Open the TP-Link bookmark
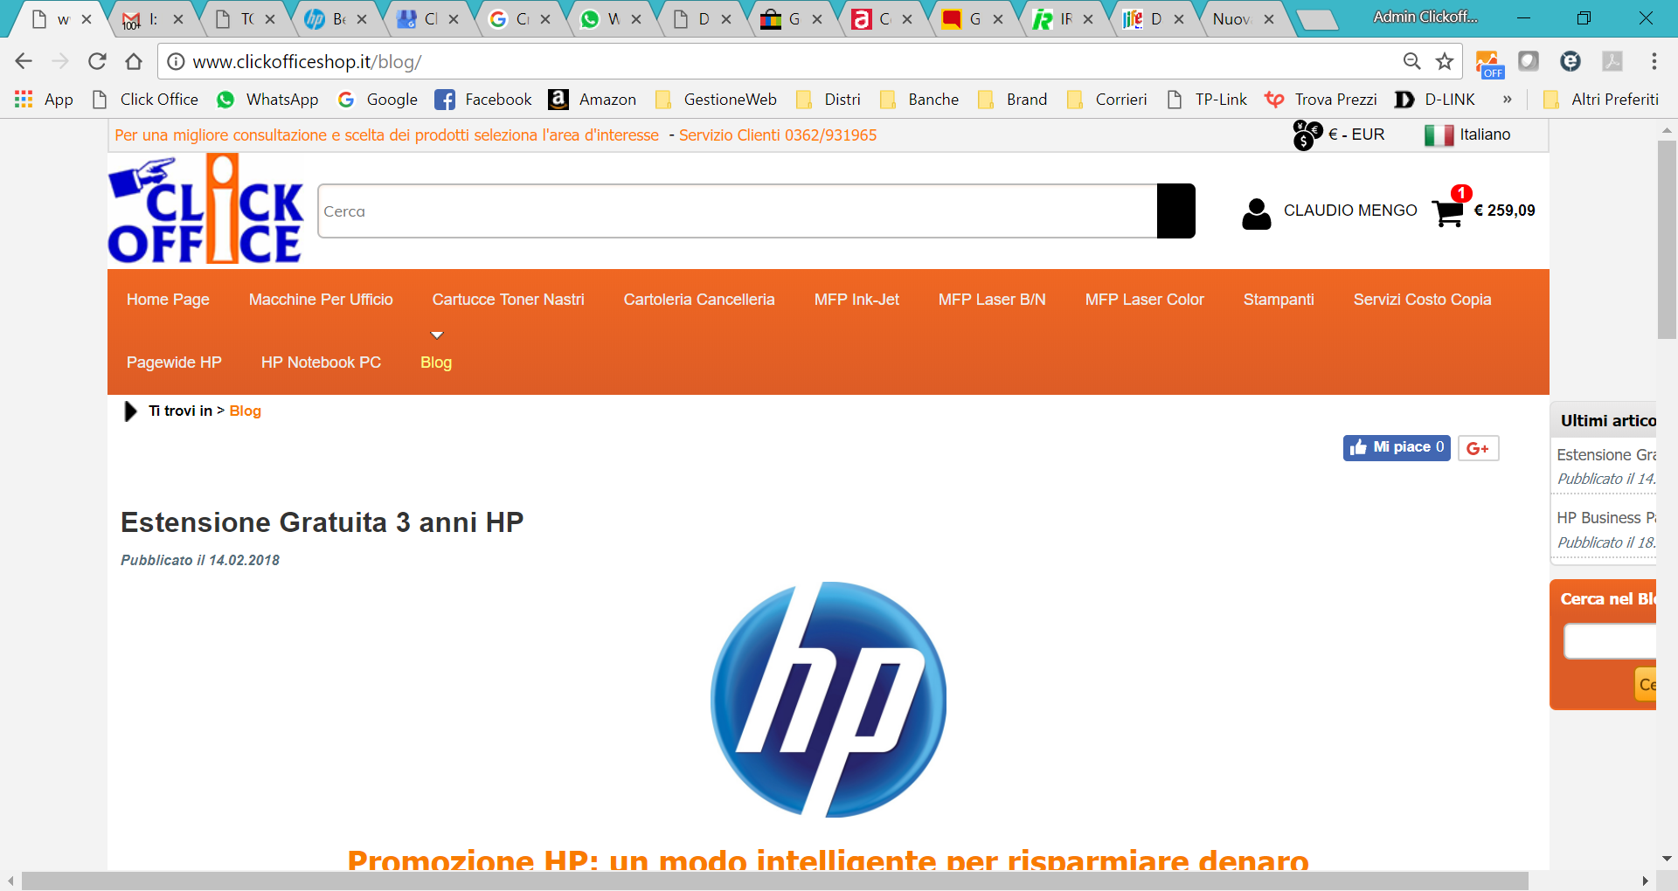This screenshot has width=1678, height=891. [1207, 100]
